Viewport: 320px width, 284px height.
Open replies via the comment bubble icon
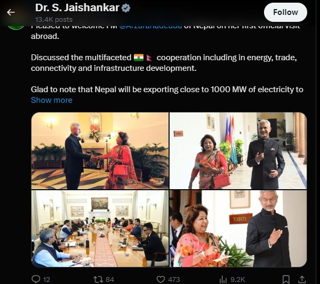[x=36, y=279]
